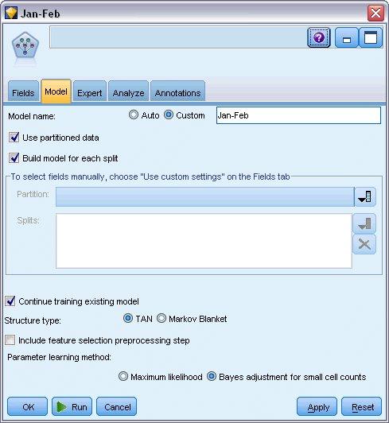Apply the model settings
The image size is (389, 423).
click(x=317, y=406)
